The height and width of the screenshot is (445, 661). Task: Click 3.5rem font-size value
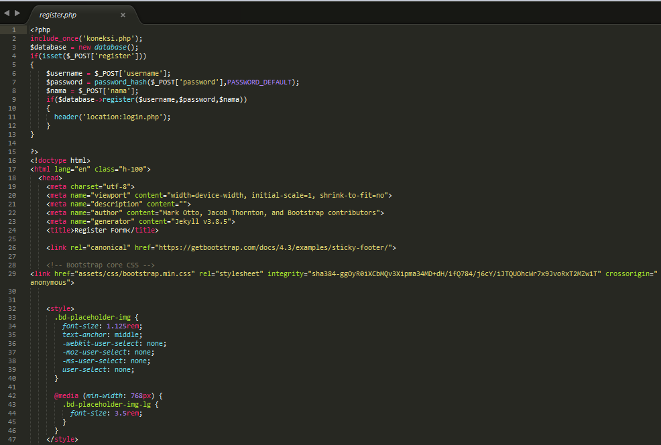(x=127, y=414)
